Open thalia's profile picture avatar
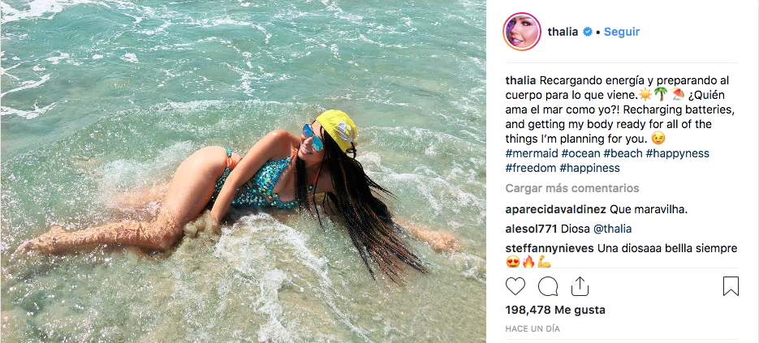Image resolution: width=759 pixels, height=343 pixels. [x=522, y=32]
